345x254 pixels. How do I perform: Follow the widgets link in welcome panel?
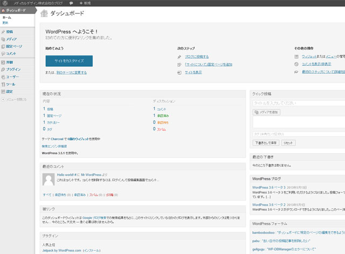click(309, 57)
